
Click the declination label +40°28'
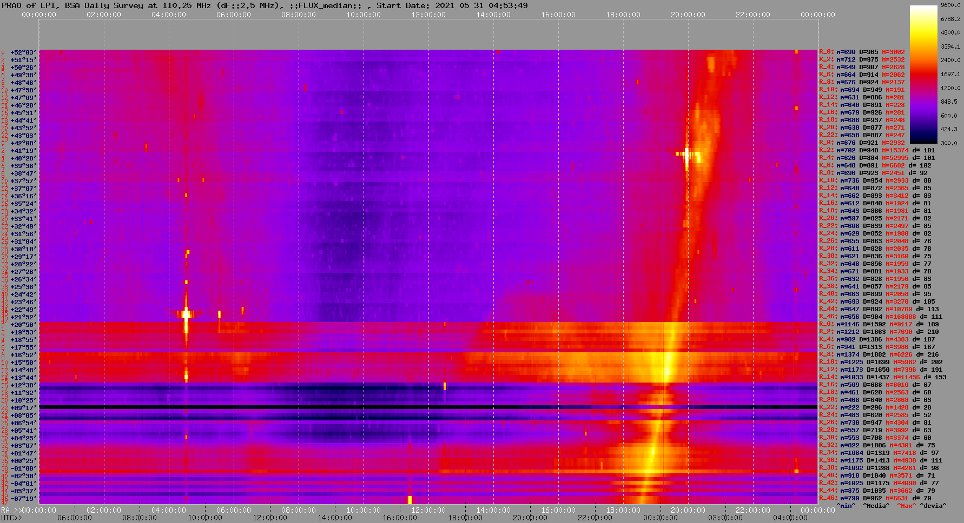click(23, 158)
